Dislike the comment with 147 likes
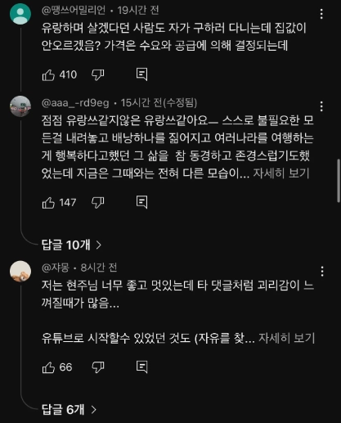Screen dimensions: 341x423 (x=98, y=203)
